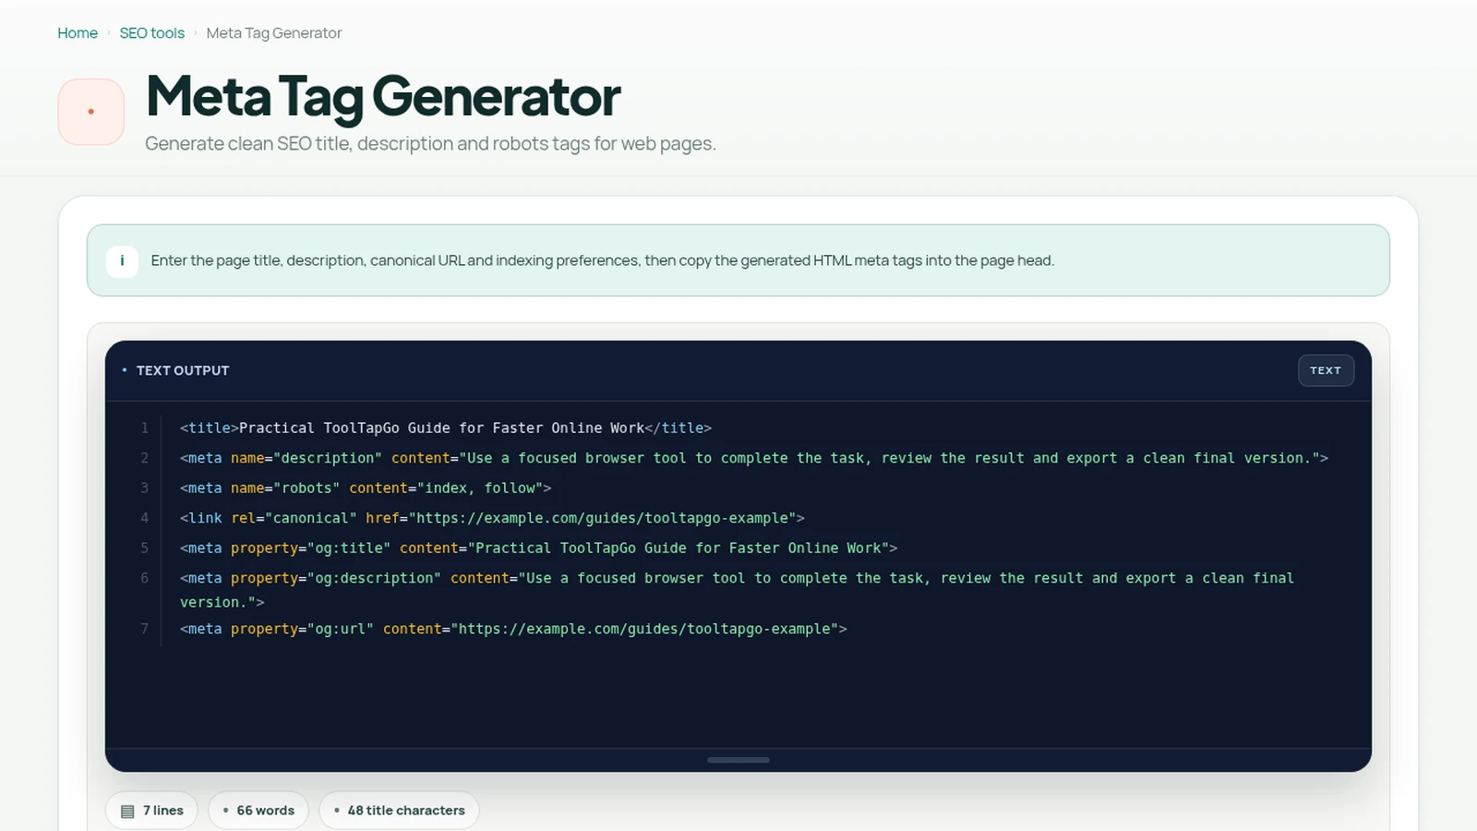Image resolution: width=1477 pixels, height=831 pixels.
Task: Click line number 4 in the gutter
Action: point(144,518)
